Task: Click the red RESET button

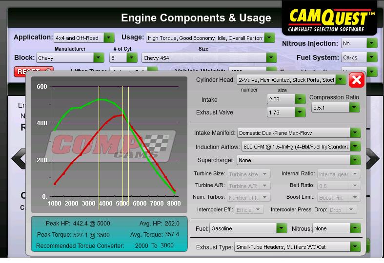Action: tap(34, 72)
